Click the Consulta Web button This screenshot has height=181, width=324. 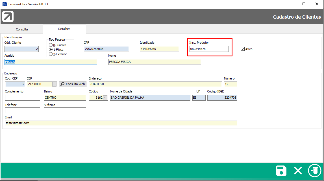tap(73, 84)
